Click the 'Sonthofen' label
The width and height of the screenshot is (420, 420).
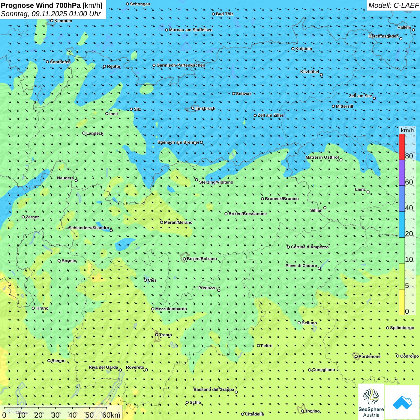60,62
